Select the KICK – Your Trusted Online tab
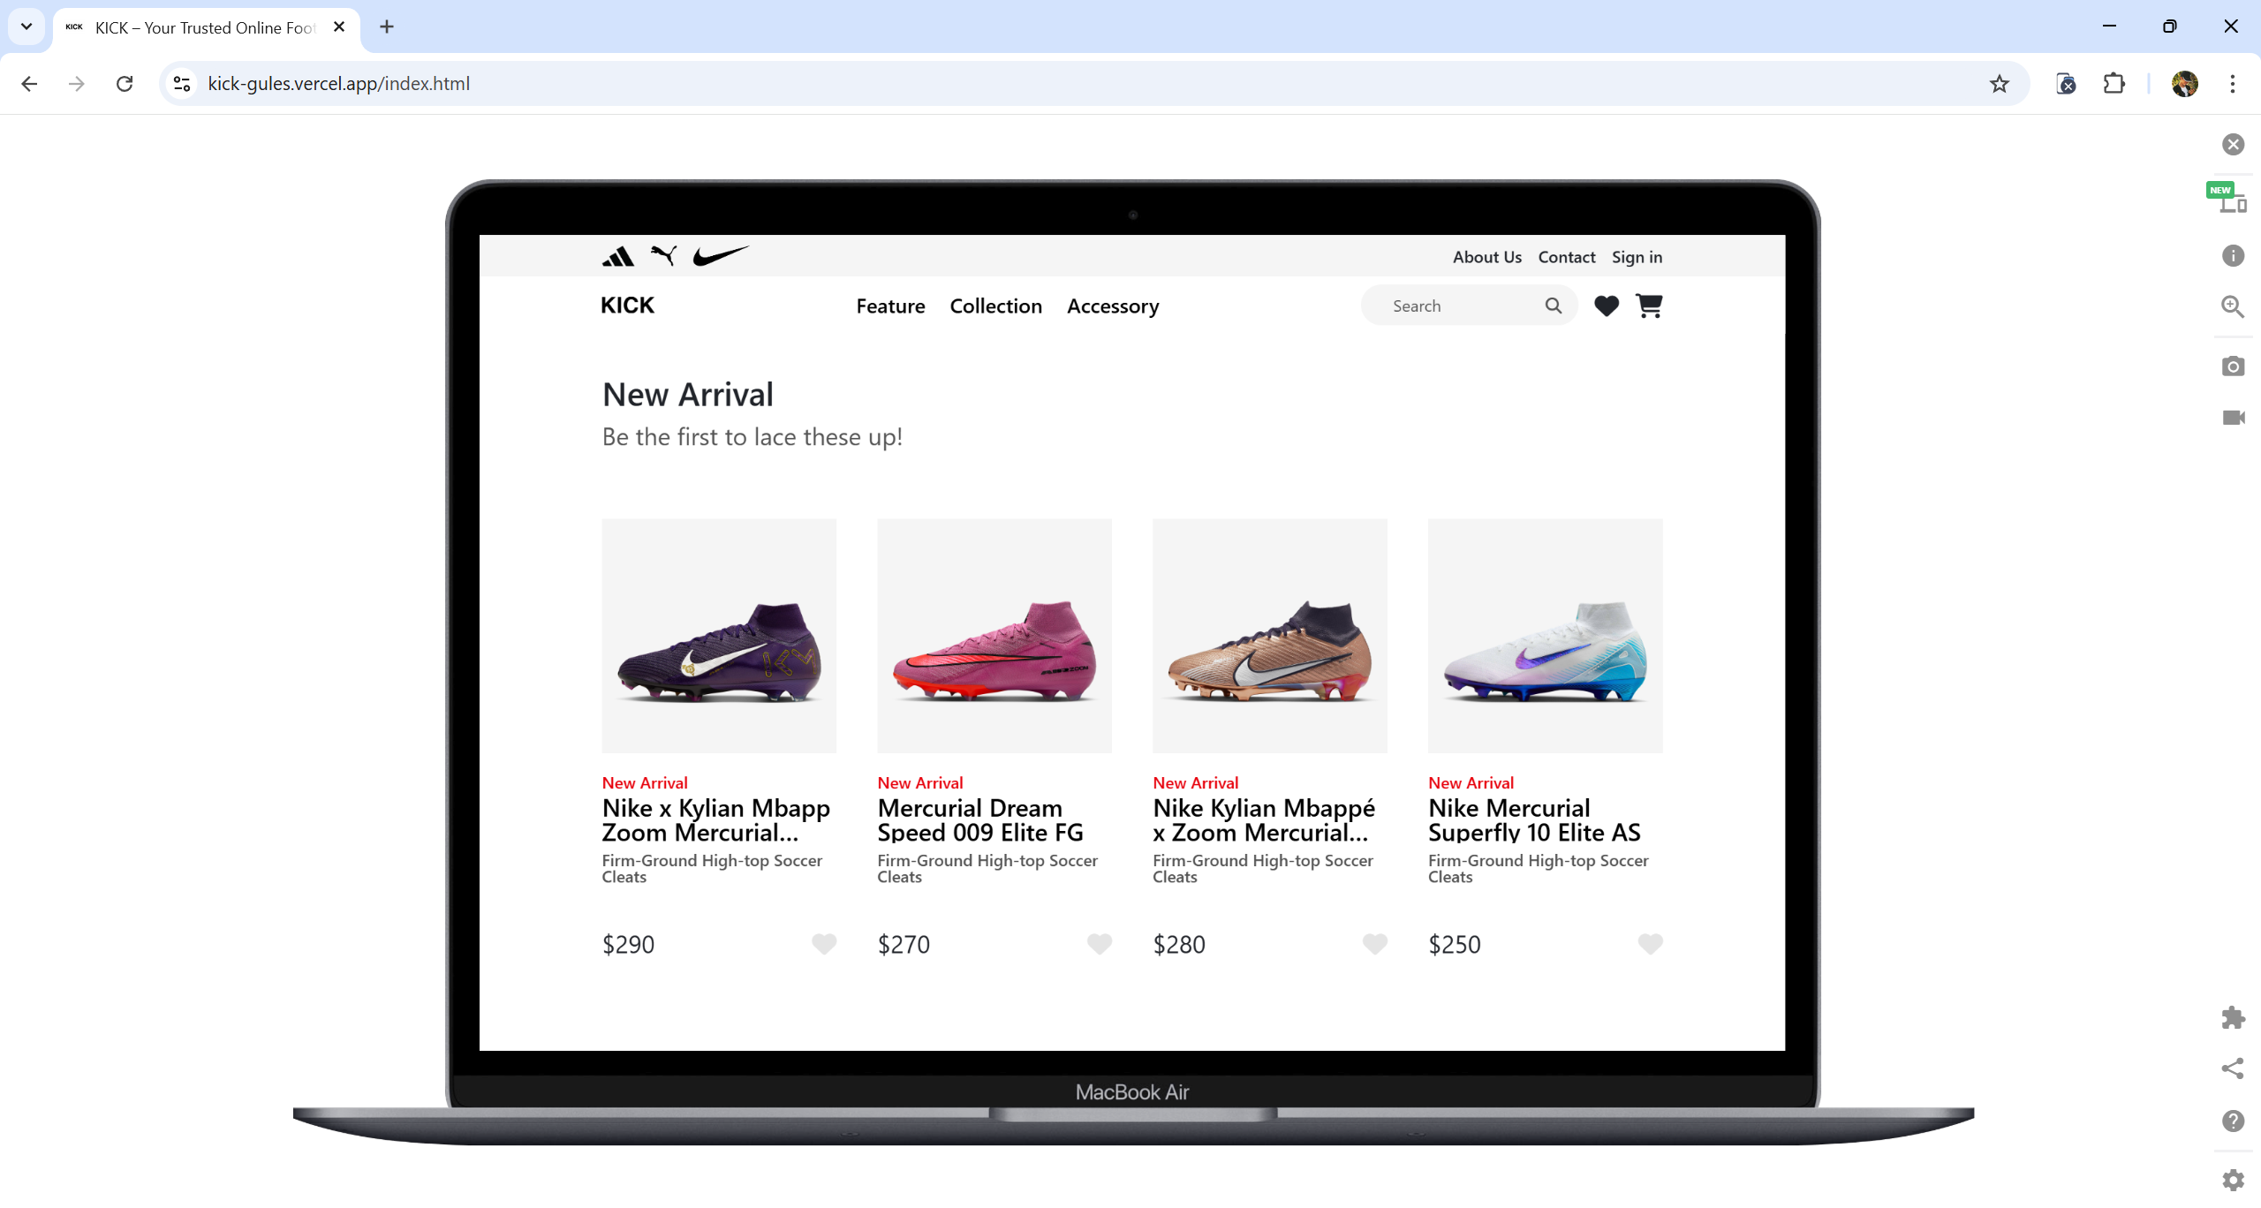Viewport: 2261px width, 1208px height. point(205,28)
